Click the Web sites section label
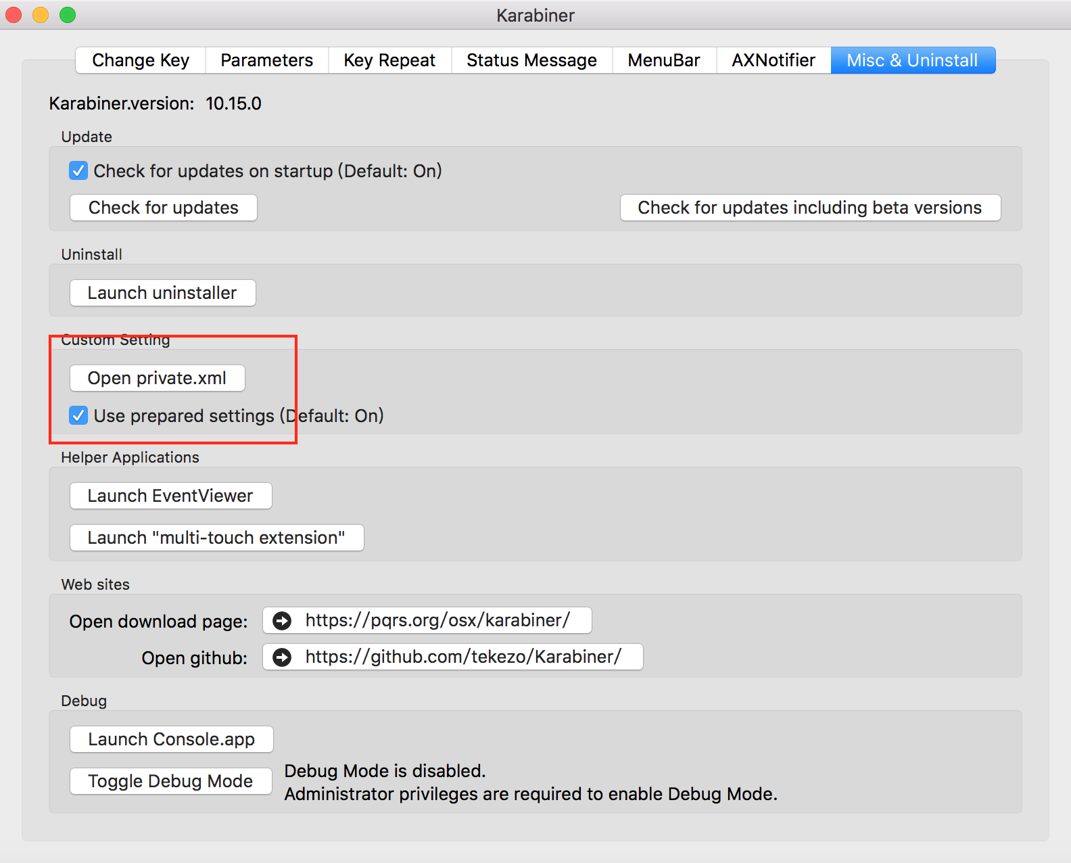Image resolution: width=1071 pixels, height=863 pixels. 95,584
